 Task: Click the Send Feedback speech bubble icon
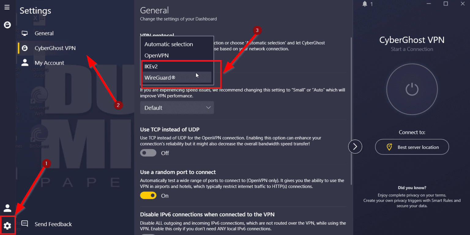coord(24,224)
